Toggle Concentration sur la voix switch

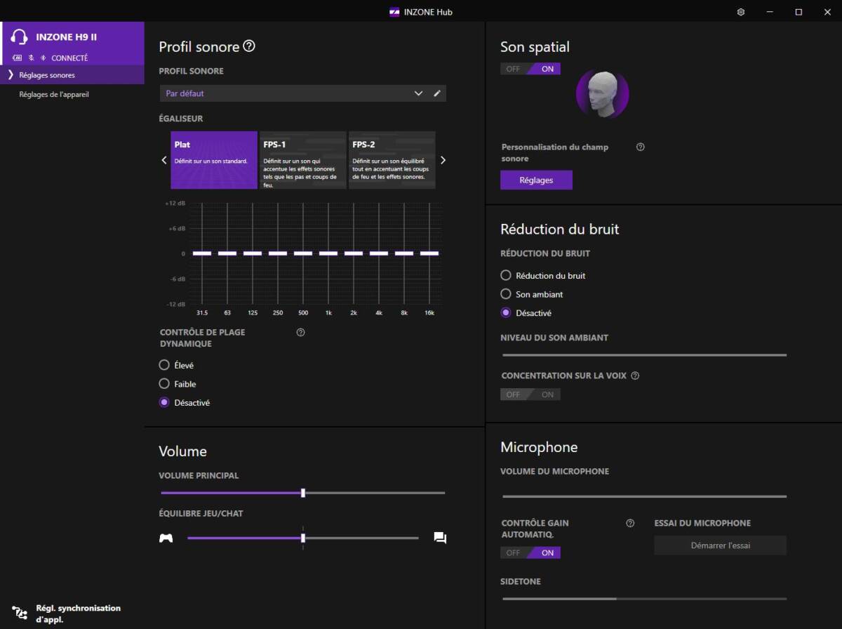point(530,395)
